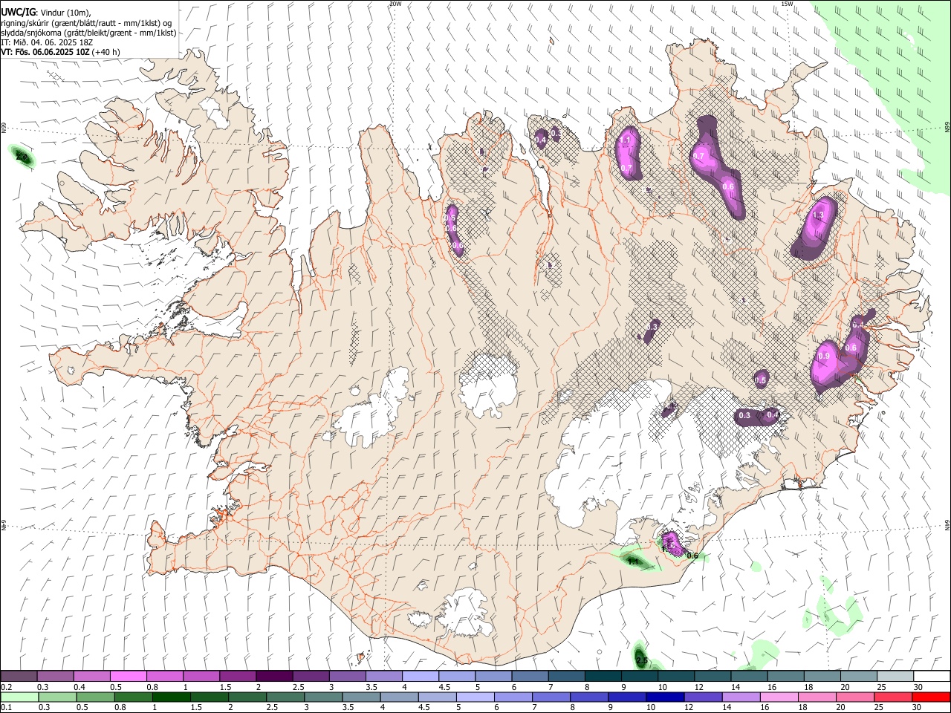The height and width of the screenshot is (713, 951).
Task: Select the bright red final swatch of the lower scale
Action: [x=931, y=697]
